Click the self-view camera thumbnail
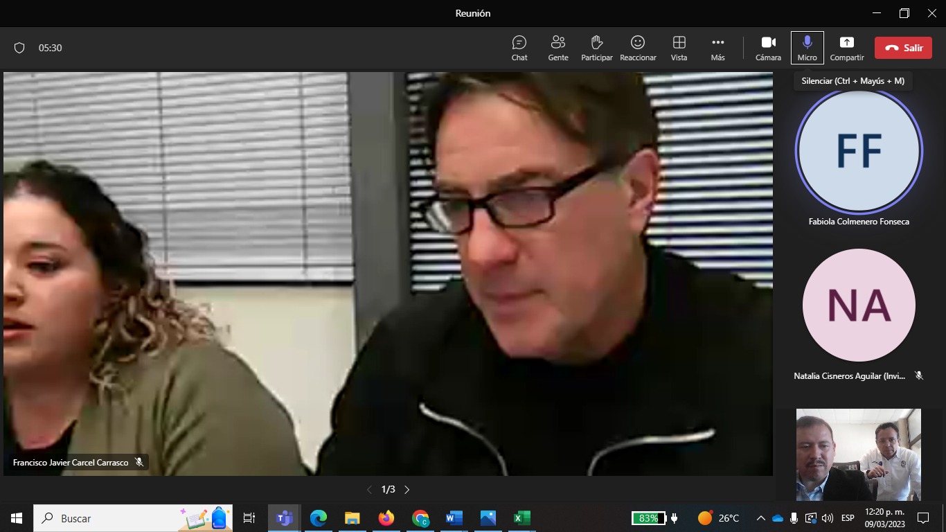The image size is (946, 532). tap(859, 454)
